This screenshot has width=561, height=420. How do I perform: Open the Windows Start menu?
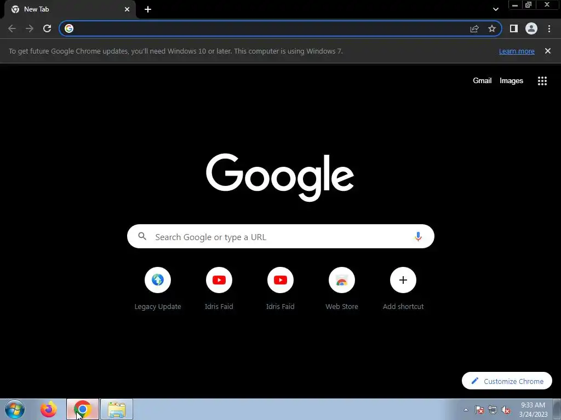15,409
